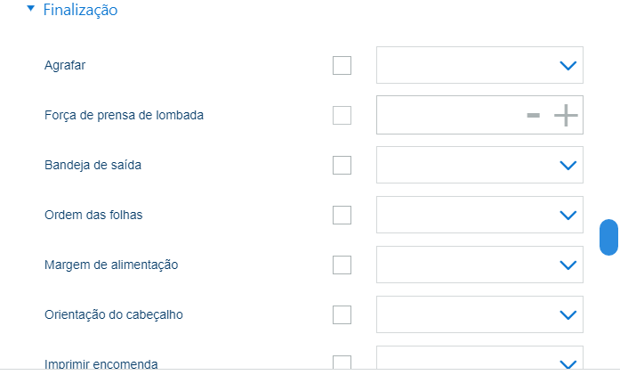Click the blue vertical scrollbar thumb
This screenshot has height=375, width=620.
(608, 237)
